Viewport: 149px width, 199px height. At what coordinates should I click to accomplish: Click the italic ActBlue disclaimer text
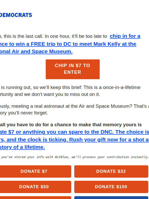coord(74,157)
